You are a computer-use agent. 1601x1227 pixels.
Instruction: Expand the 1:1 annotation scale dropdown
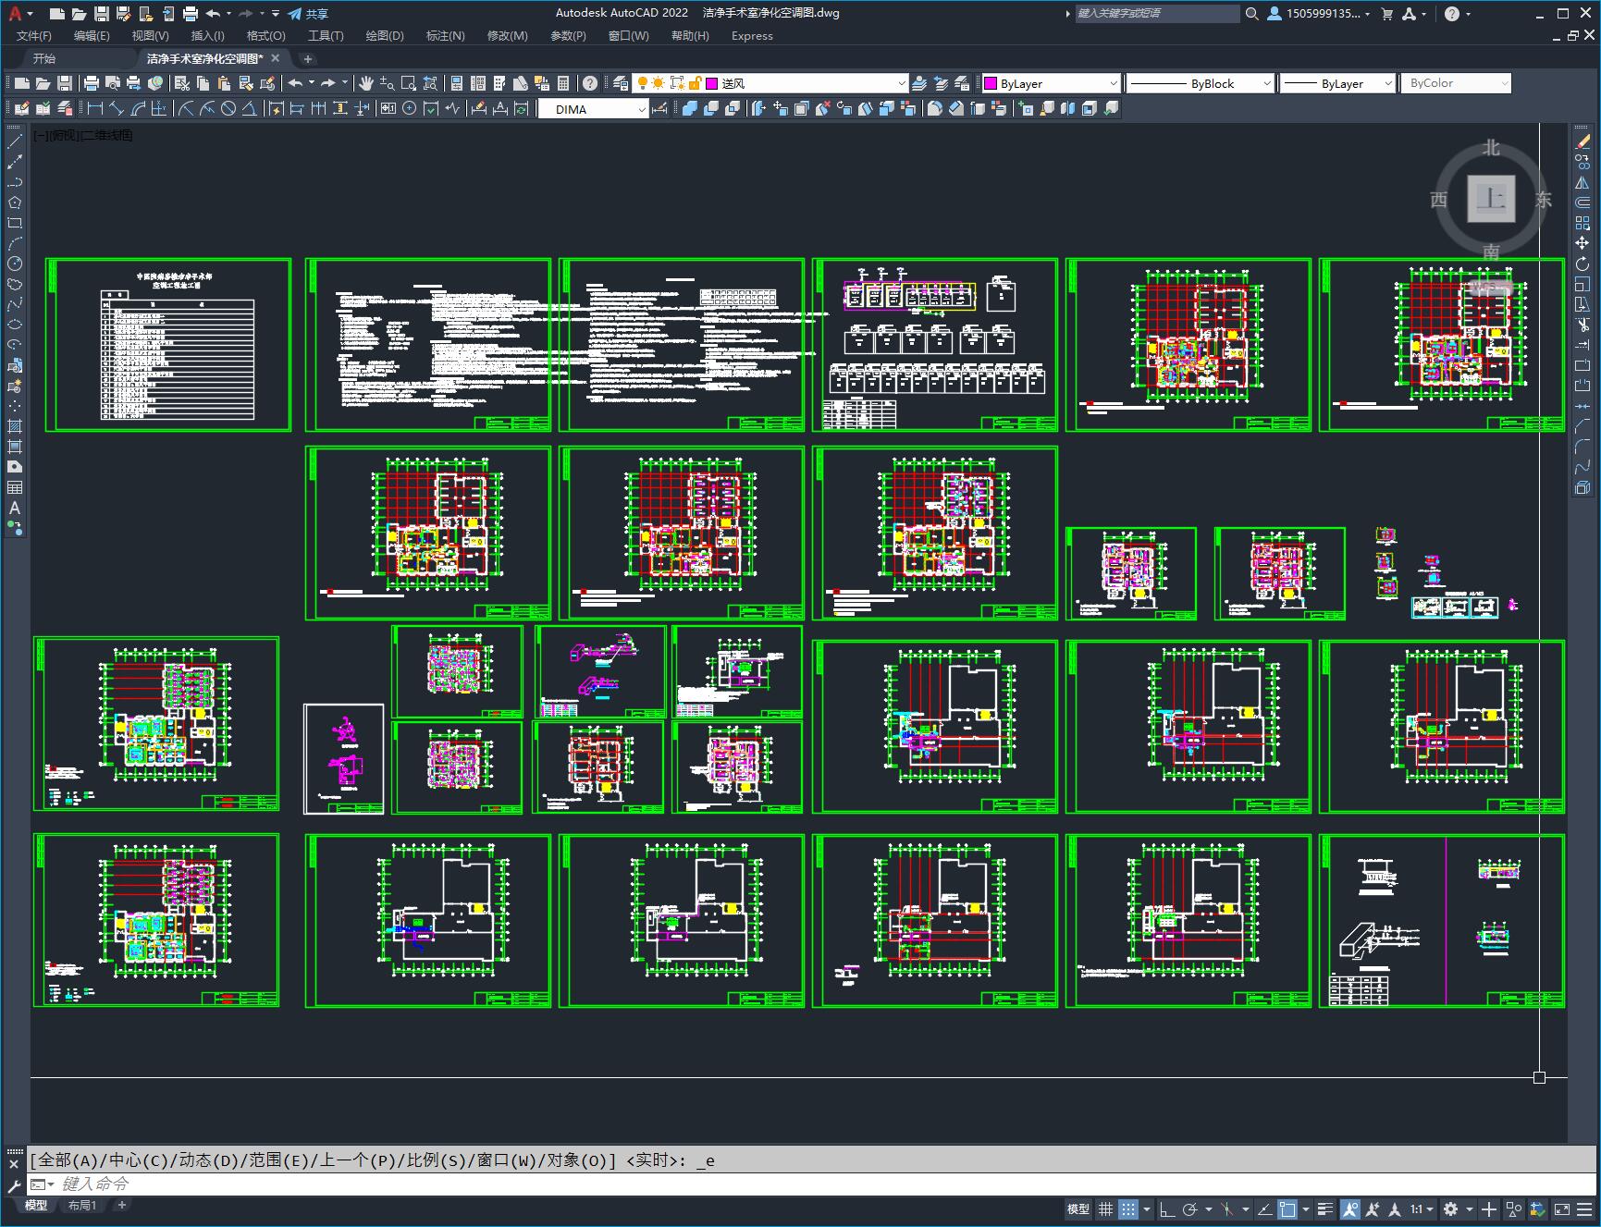[1422, 1209]
